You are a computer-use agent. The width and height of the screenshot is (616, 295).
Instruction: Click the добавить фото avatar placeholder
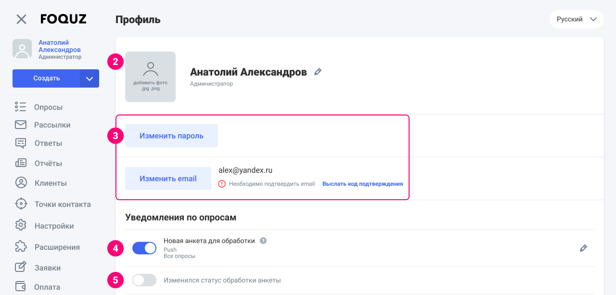tap(150, 77)
